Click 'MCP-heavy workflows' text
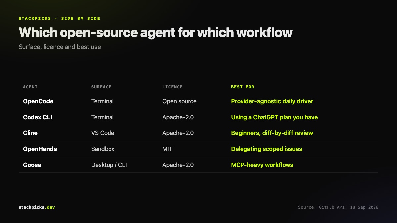The width and height of the screenshot is (397, 223). click(262, 165)
